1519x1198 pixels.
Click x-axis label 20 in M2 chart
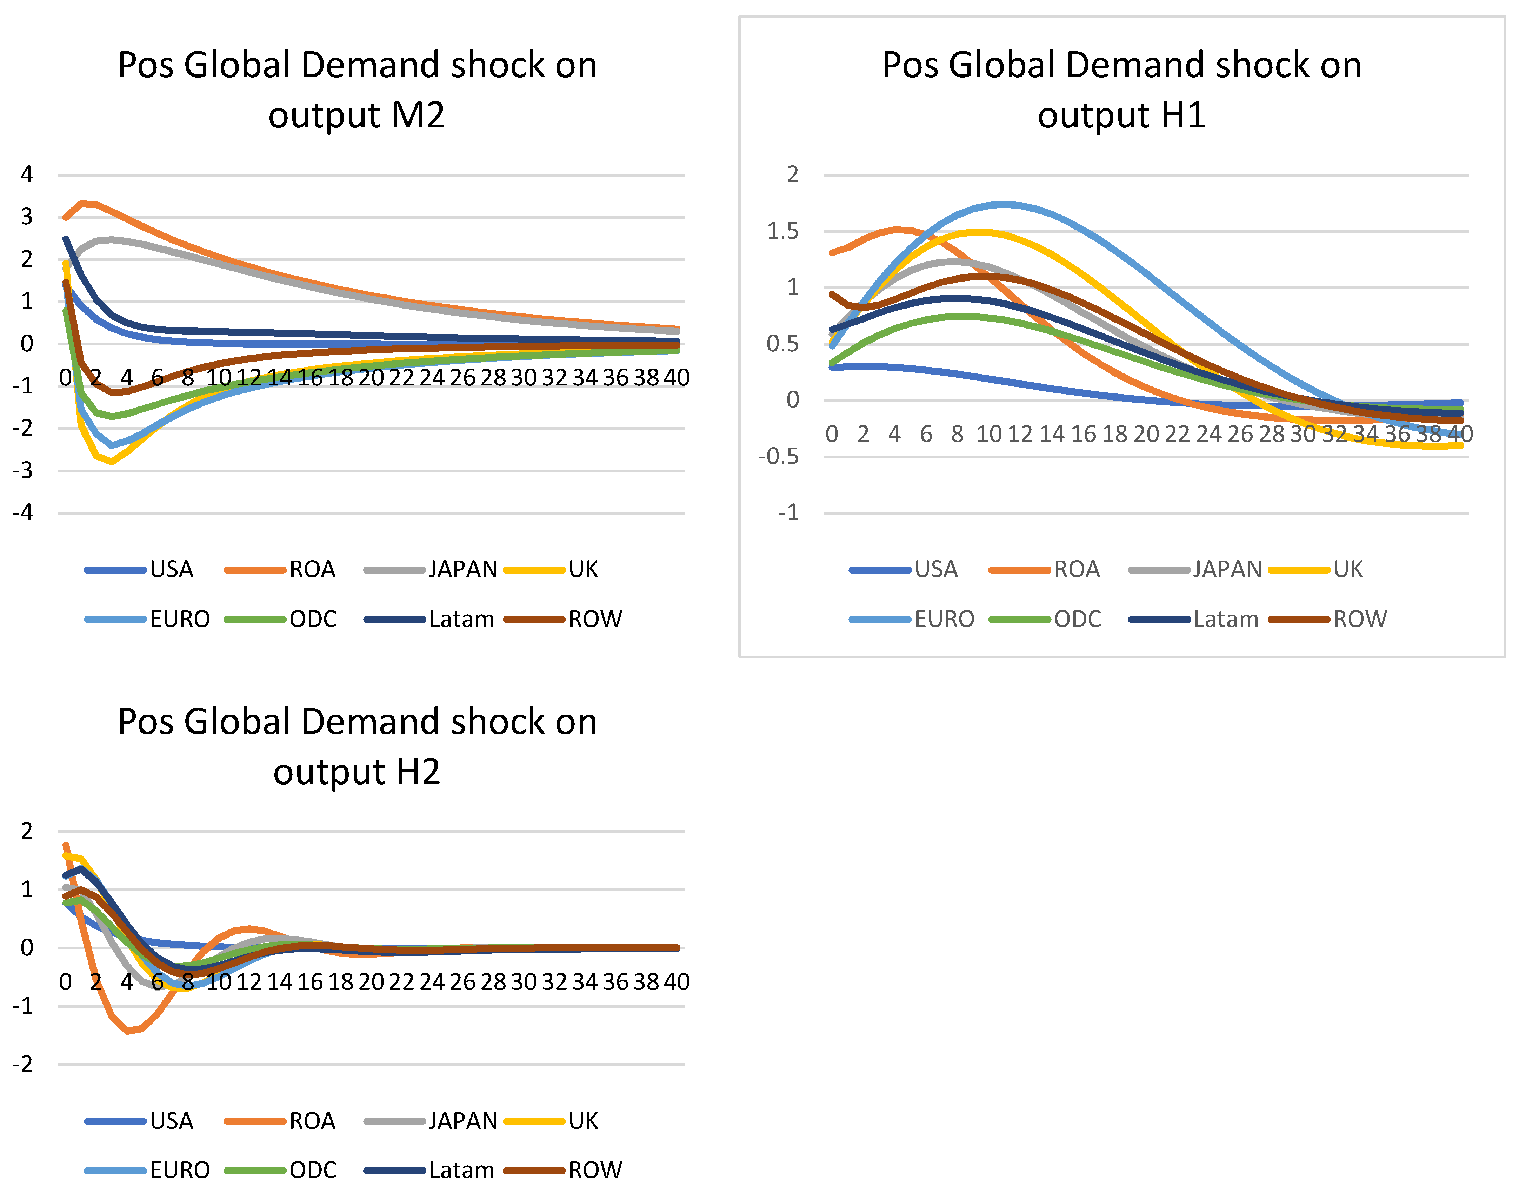pyautogui.click(x=372, y=377)
